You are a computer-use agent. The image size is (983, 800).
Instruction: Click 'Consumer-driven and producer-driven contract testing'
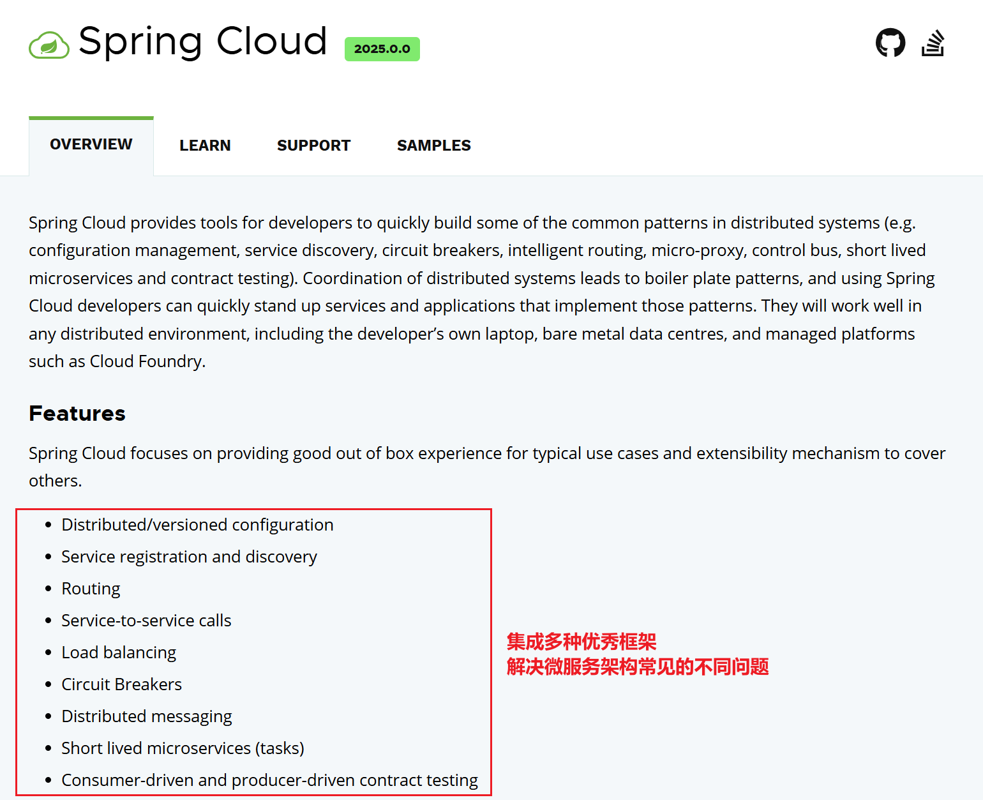(269, 780)
